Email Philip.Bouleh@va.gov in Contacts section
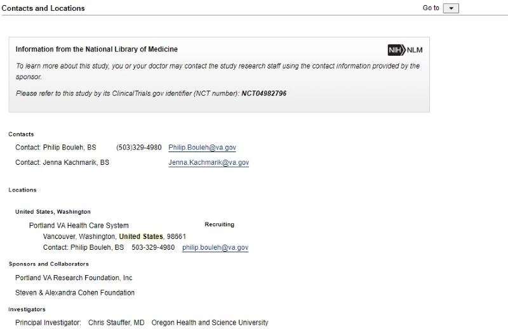This screenshot has height=329, width=508. 202,148
